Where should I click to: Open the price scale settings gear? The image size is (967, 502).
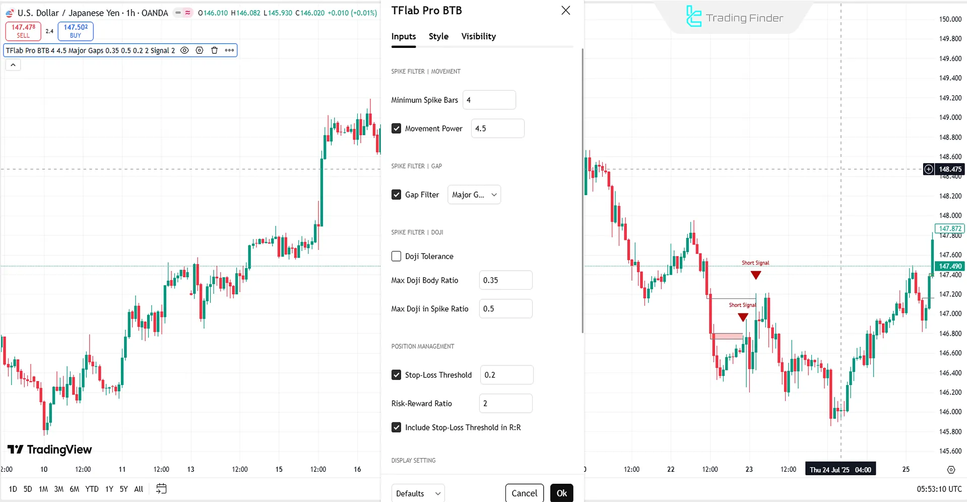click(951, 470)
